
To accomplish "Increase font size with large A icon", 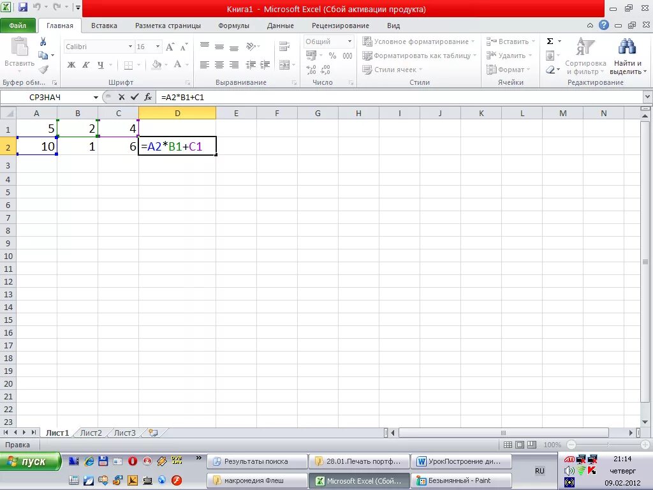I will 170,47.
